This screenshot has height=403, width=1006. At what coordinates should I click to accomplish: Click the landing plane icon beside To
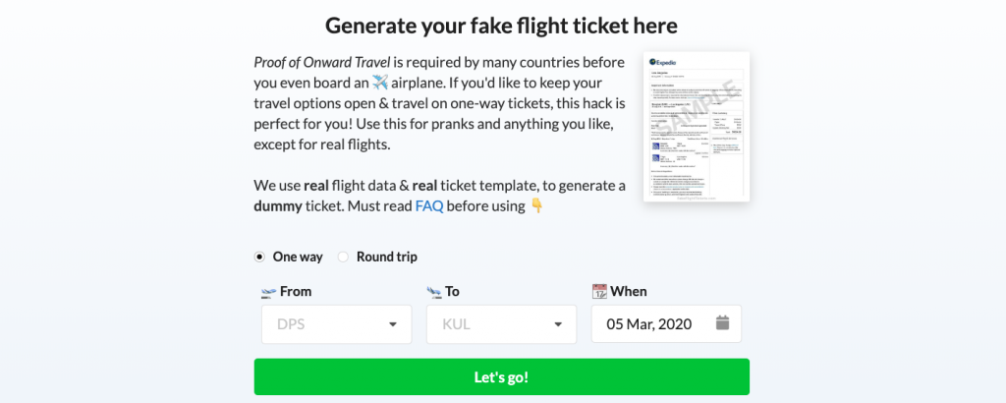[434, 292]
